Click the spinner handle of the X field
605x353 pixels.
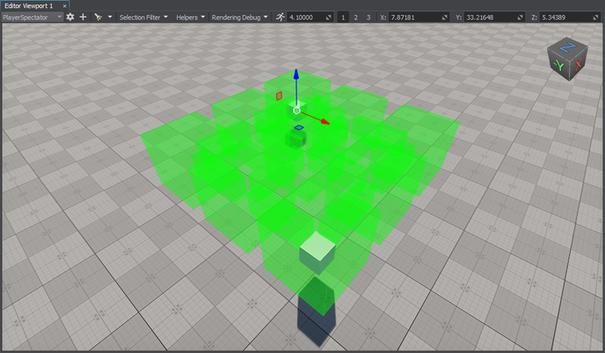point(444,18)
